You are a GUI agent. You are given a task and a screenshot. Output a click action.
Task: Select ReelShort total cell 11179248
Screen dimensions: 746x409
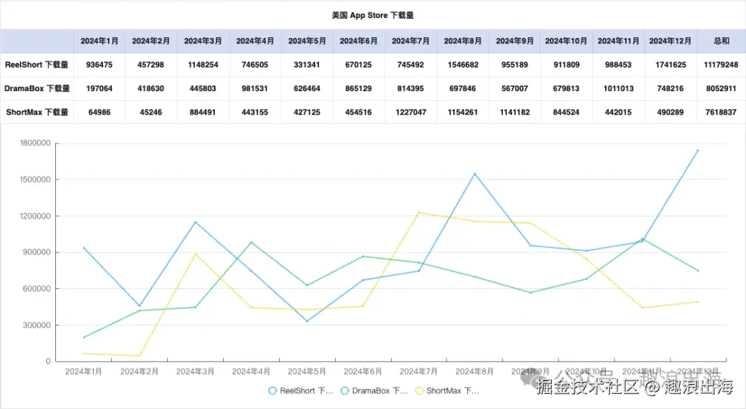tap(721, 65)
